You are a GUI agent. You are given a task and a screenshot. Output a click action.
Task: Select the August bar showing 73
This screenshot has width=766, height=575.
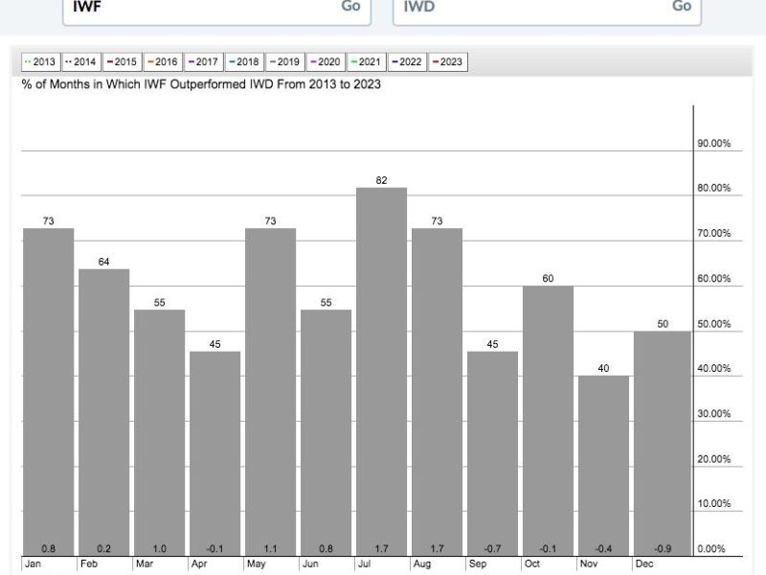pos(438,392)
